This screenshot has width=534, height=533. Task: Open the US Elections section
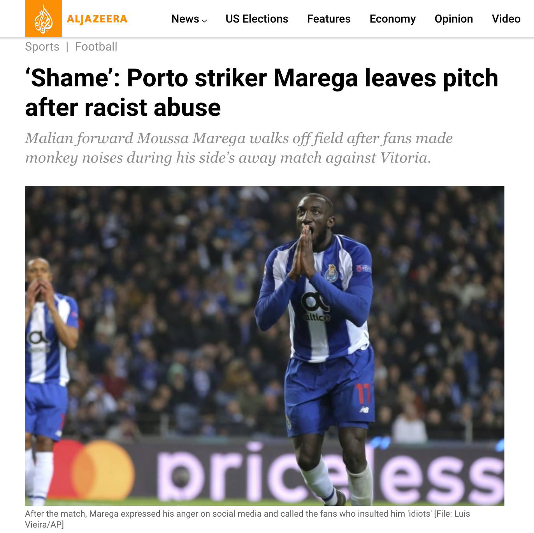(257, 19)
